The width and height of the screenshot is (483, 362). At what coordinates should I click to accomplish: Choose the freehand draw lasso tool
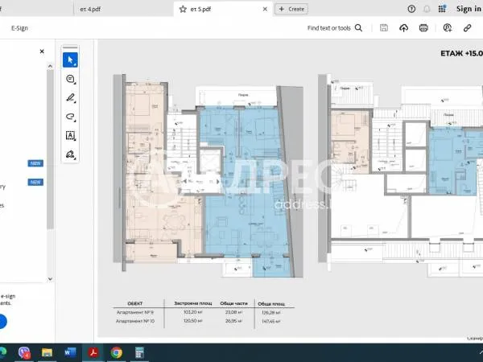tap(71, 117)
